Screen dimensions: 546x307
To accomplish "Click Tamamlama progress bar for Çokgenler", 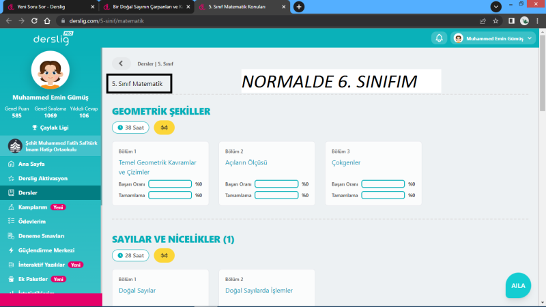I will (383, 195).
